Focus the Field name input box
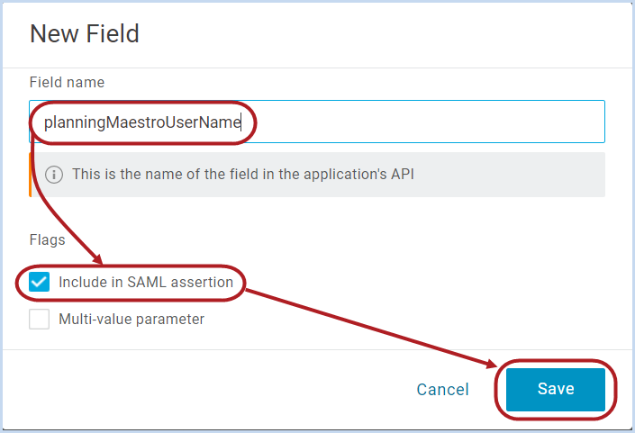Image resolution: width=635 pixels, height=433 pixels. pos(317,122)
